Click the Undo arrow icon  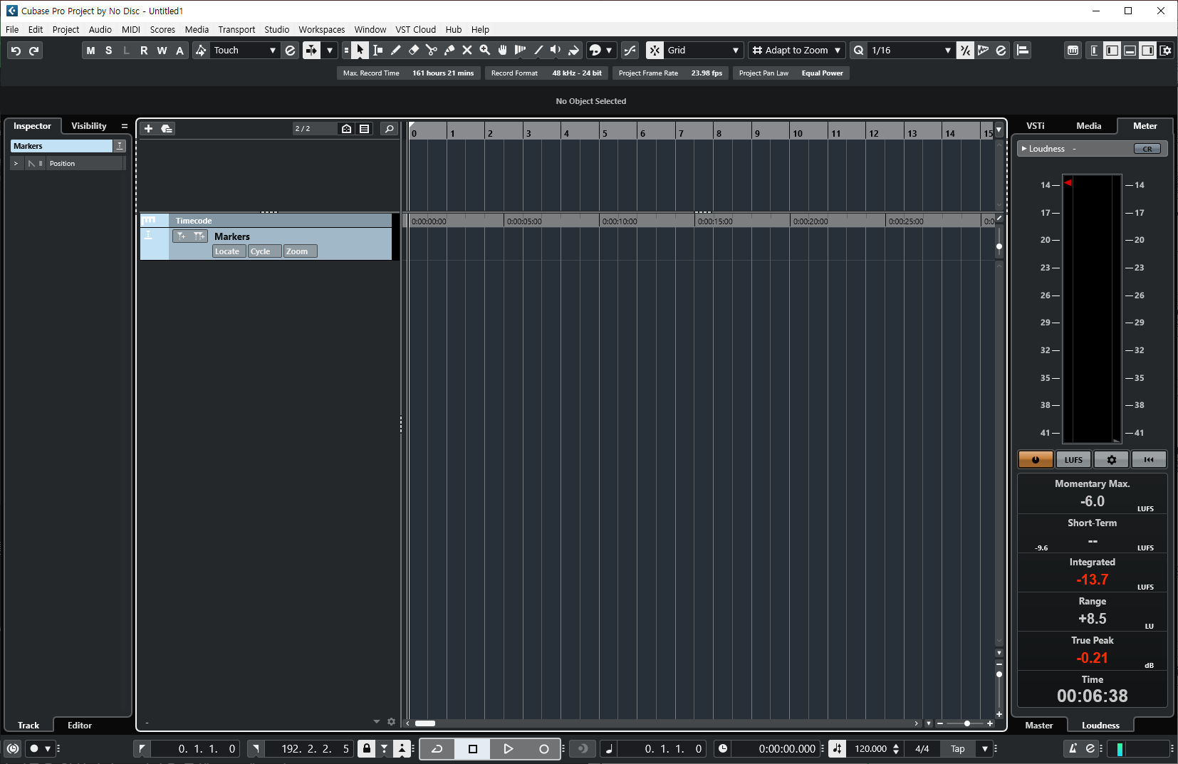[16, 51]
